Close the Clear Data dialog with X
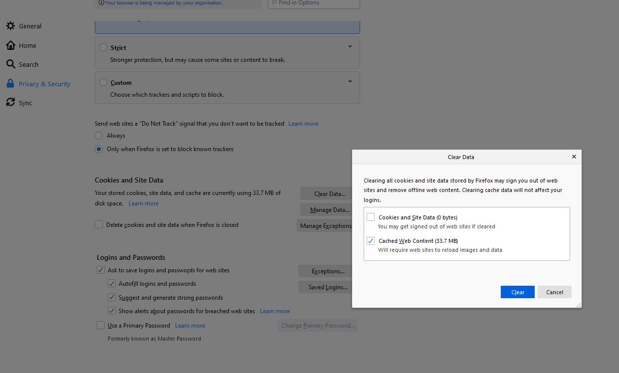Viewport: 619px width, 373px height. (x=574, y=157)
